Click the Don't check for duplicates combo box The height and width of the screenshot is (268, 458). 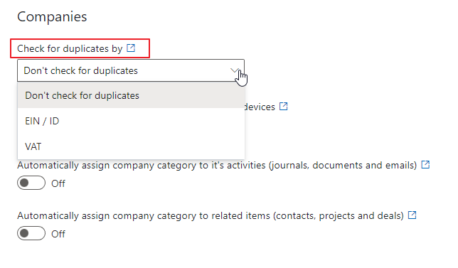click(x=131, y=70)
